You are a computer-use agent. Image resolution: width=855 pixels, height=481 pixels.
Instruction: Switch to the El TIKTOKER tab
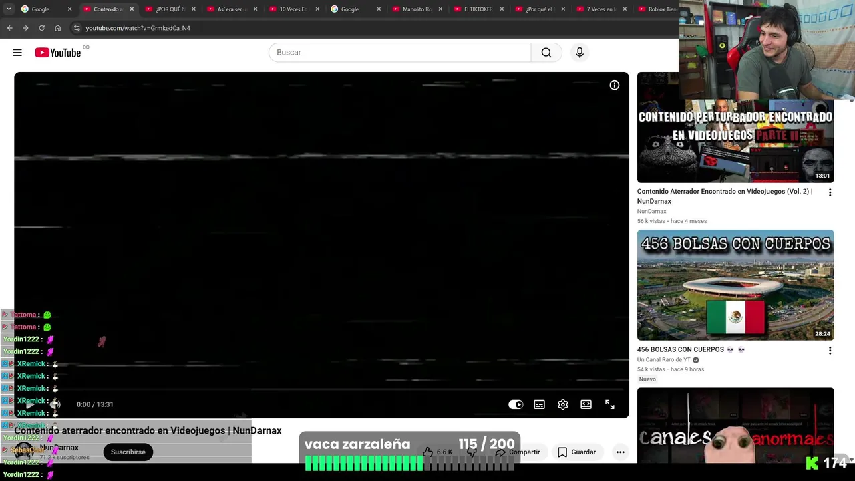coord(478,9)
